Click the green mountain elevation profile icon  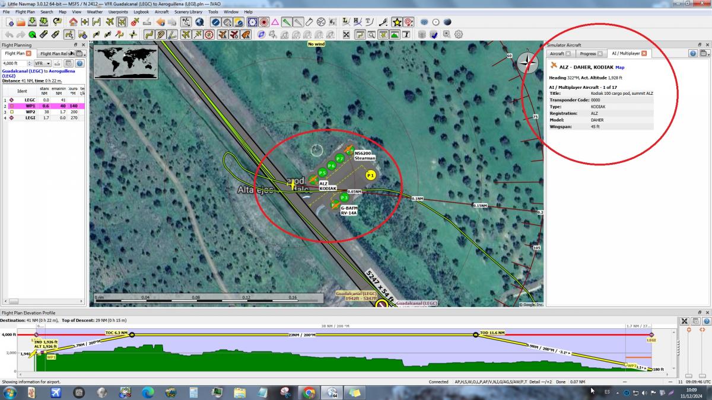click(x=395, y=34)
